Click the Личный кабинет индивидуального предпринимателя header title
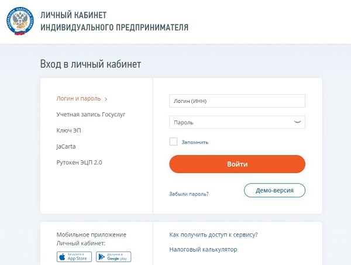 pyautogui.click(x=115, y=21)
